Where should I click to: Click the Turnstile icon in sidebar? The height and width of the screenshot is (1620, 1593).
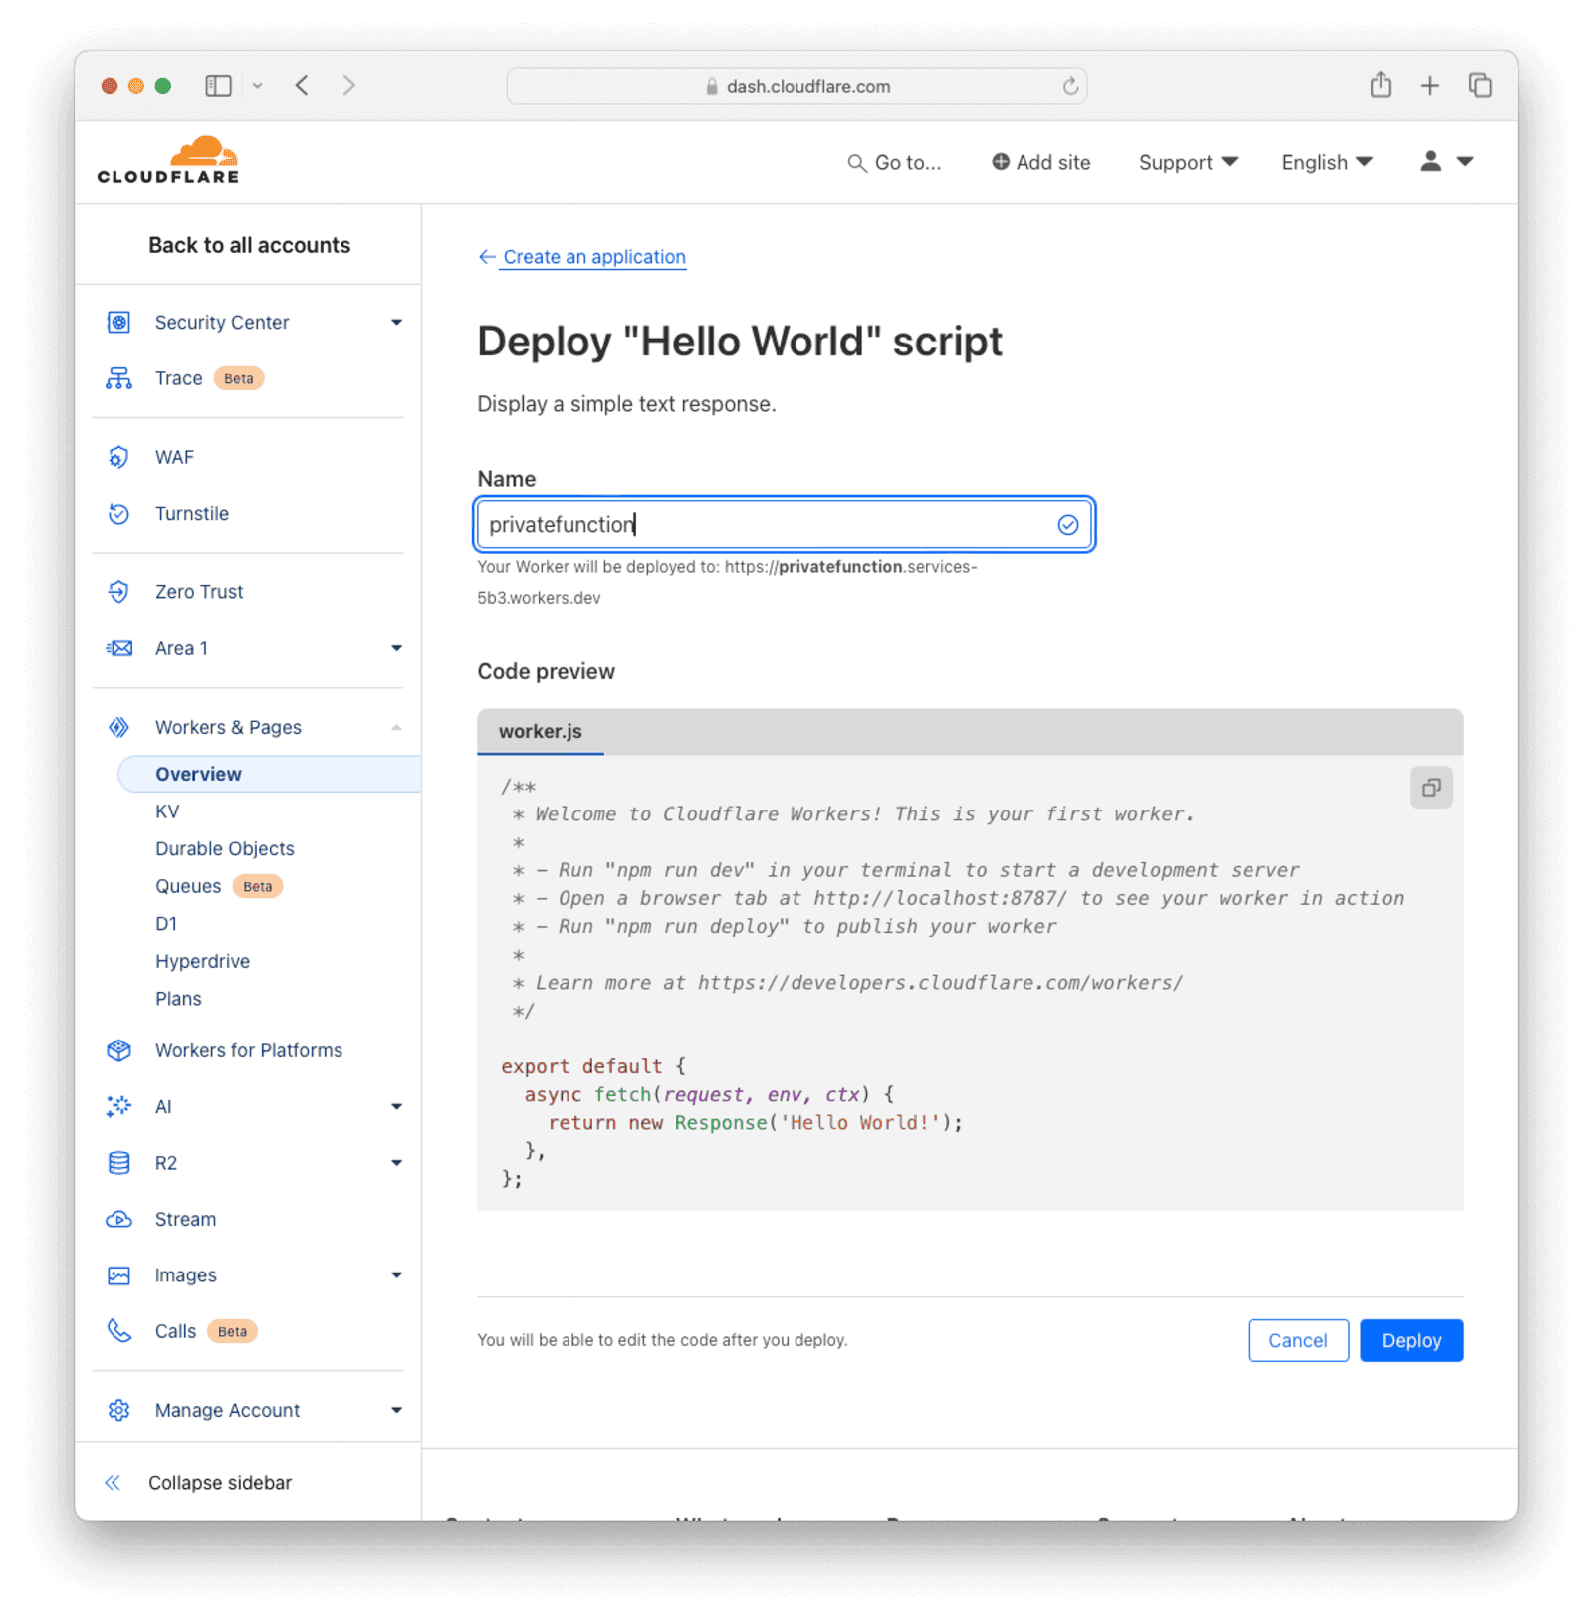[118, 514]
